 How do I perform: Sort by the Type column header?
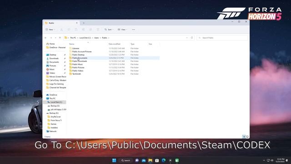pyautogui.click(x=132, y=44)
